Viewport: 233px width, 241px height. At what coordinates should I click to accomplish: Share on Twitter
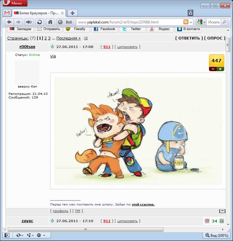click(x=132, y=29)
